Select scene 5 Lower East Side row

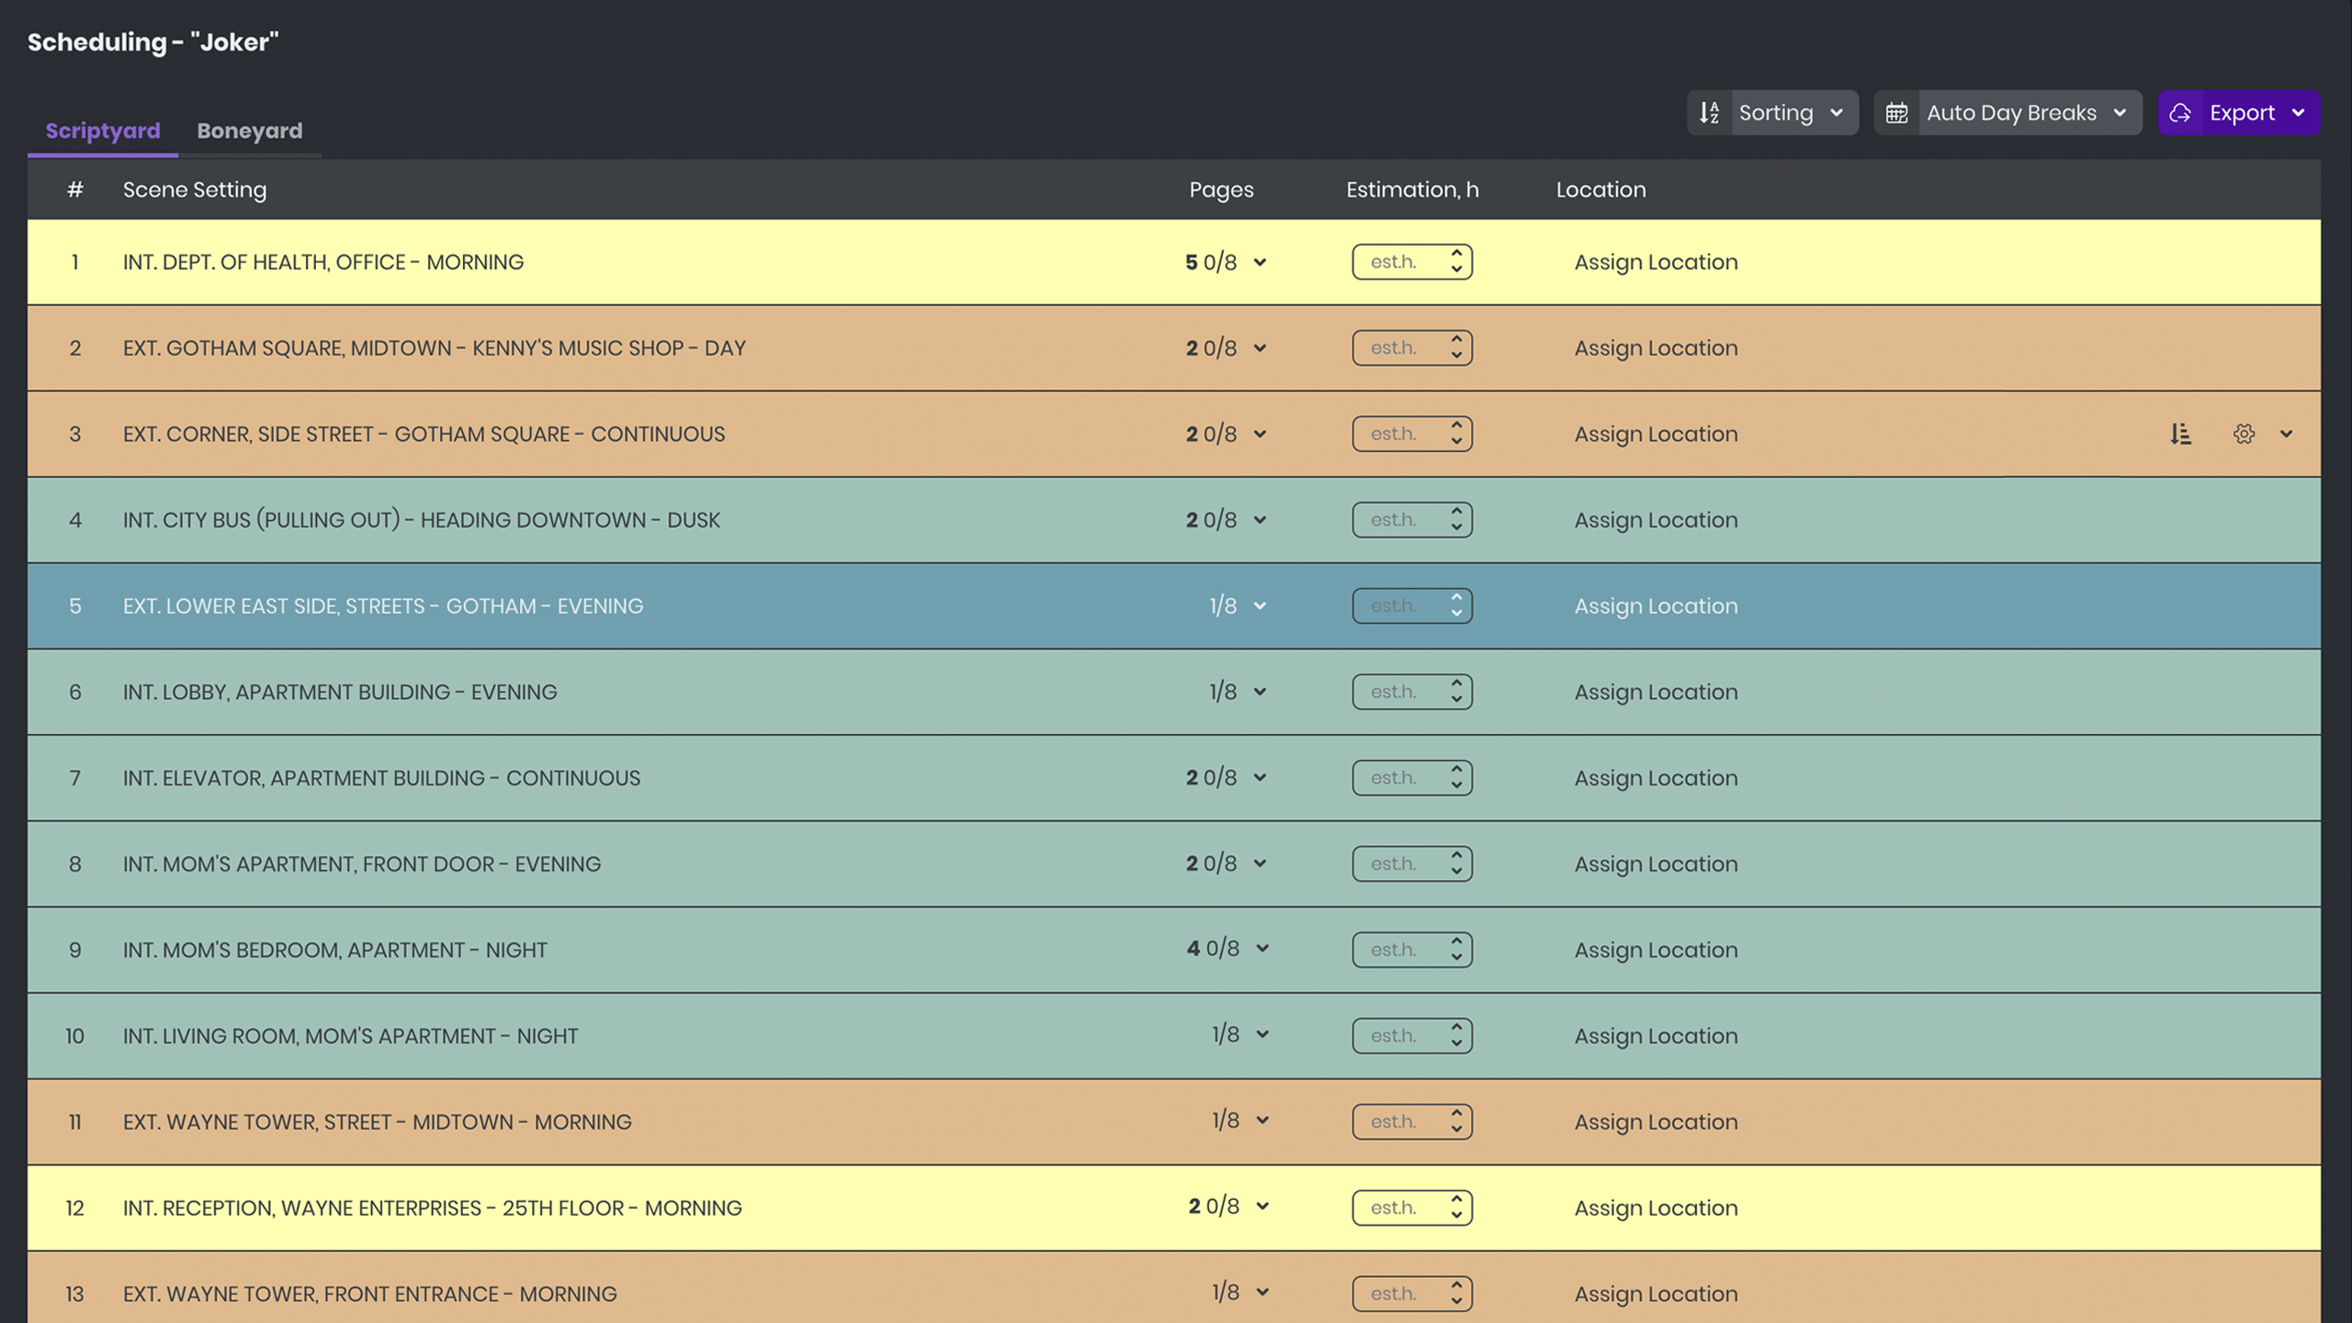tap(382, 606)
